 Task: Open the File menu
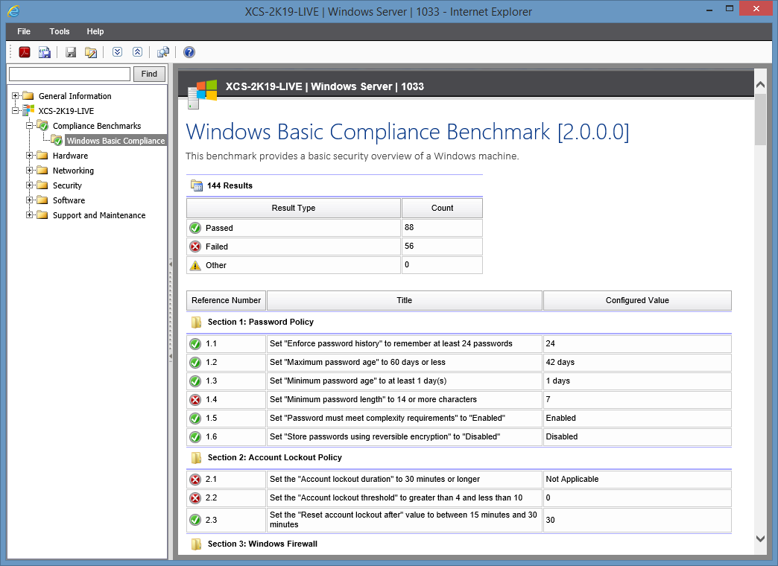click(23, 31)
